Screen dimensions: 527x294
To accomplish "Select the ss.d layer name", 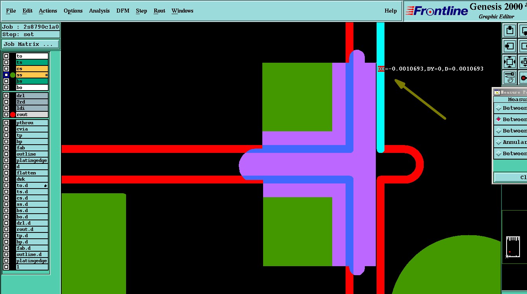I will [x=32, y=204].
